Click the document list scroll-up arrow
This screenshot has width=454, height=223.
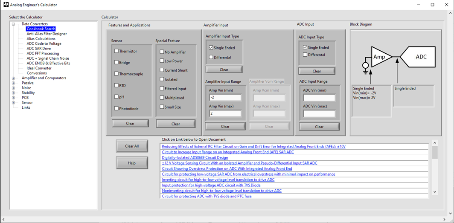(x=435, y=142)
